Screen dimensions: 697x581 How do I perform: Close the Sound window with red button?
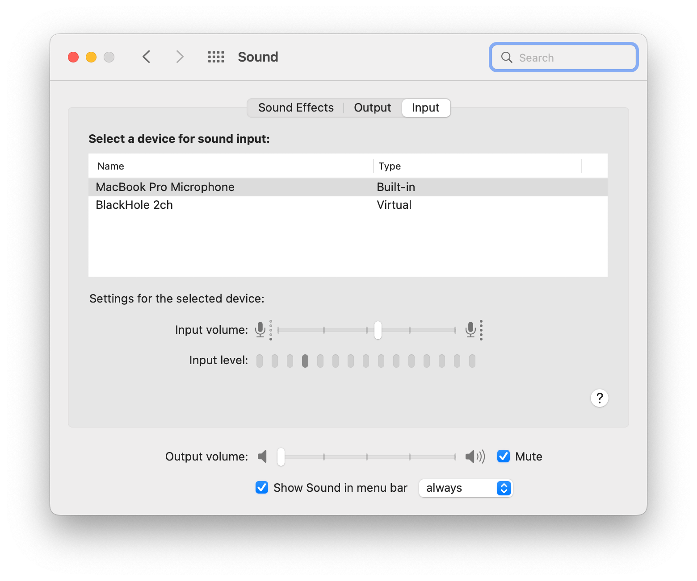(x=73, y=57)
